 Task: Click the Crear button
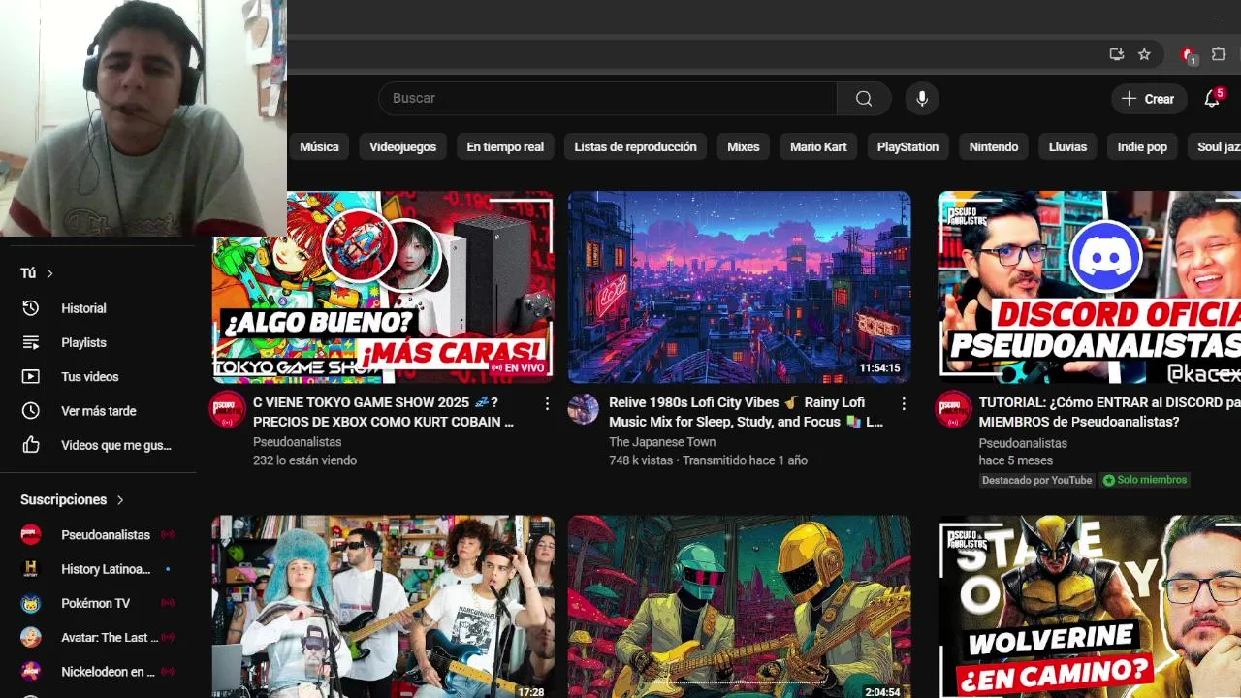point(1149,98)
